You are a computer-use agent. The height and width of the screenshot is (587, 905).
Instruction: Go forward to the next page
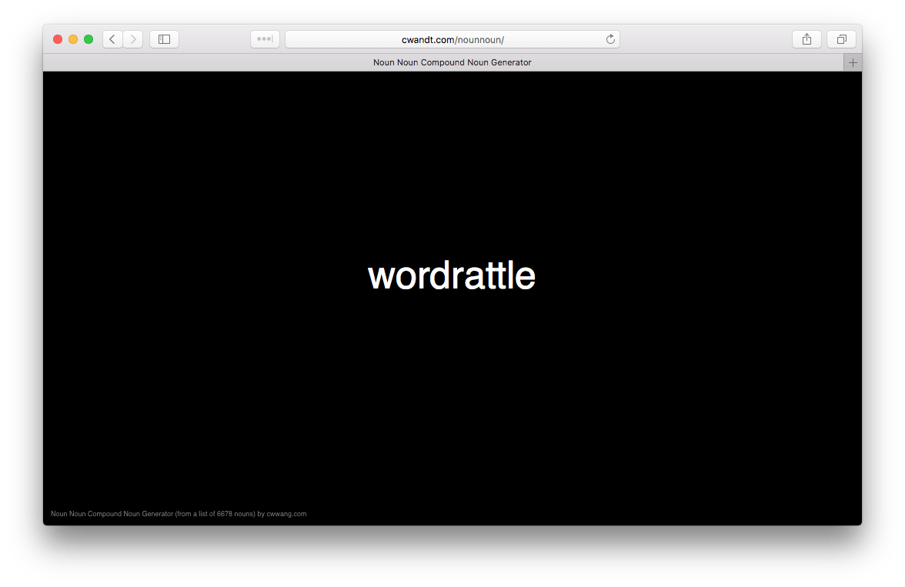click(x=133, y=39)
